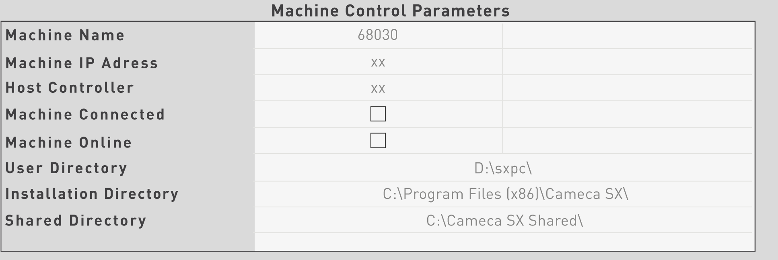Select the Shared Directory label
Screen dimensions: 778x260
[x=76, y=221]
